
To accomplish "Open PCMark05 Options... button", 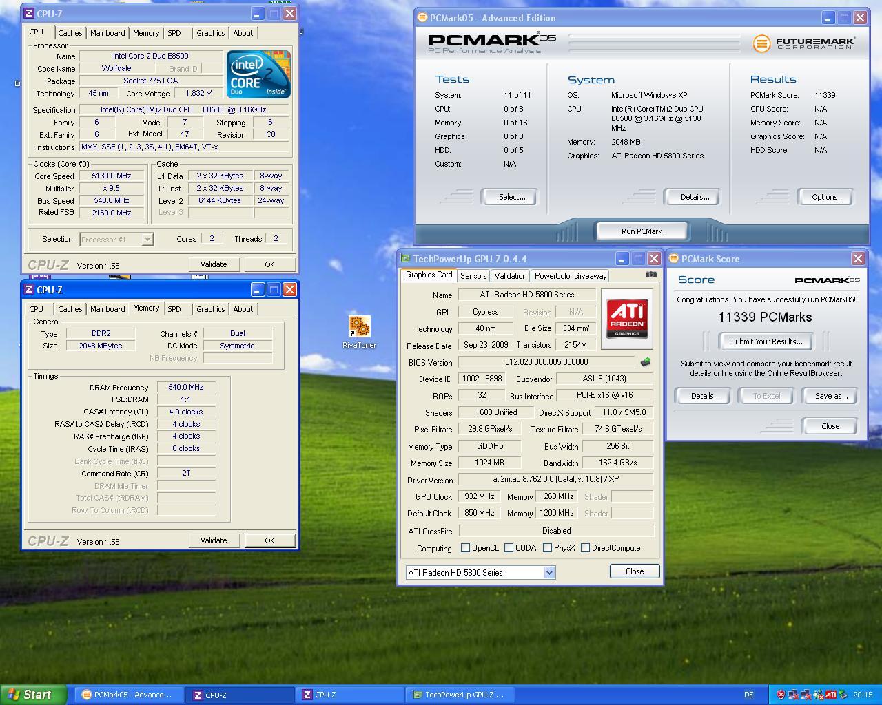I will (x=827, y=197).
